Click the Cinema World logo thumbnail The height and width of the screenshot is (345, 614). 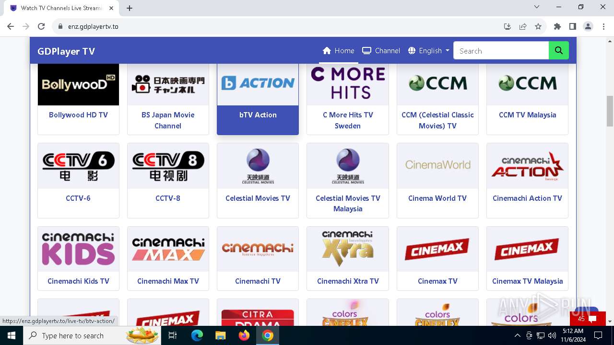pyautogui.click(x=437, y=166)
